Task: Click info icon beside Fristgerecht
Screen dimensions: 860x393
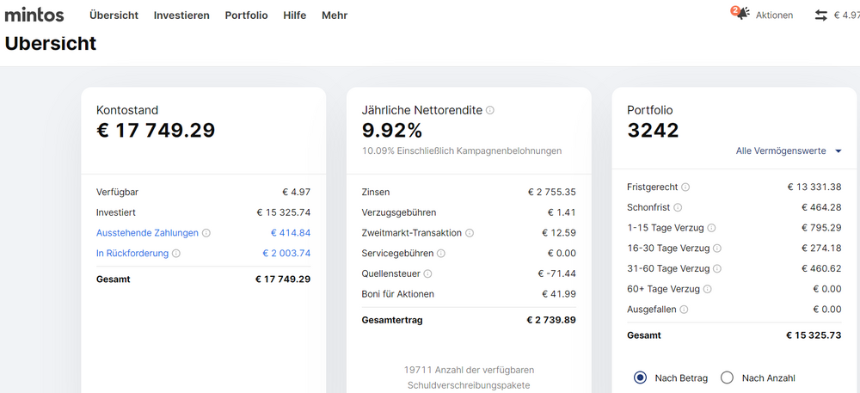Action: tap(685, 187)
